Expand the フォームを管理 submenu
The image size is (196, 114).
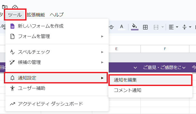57,36
